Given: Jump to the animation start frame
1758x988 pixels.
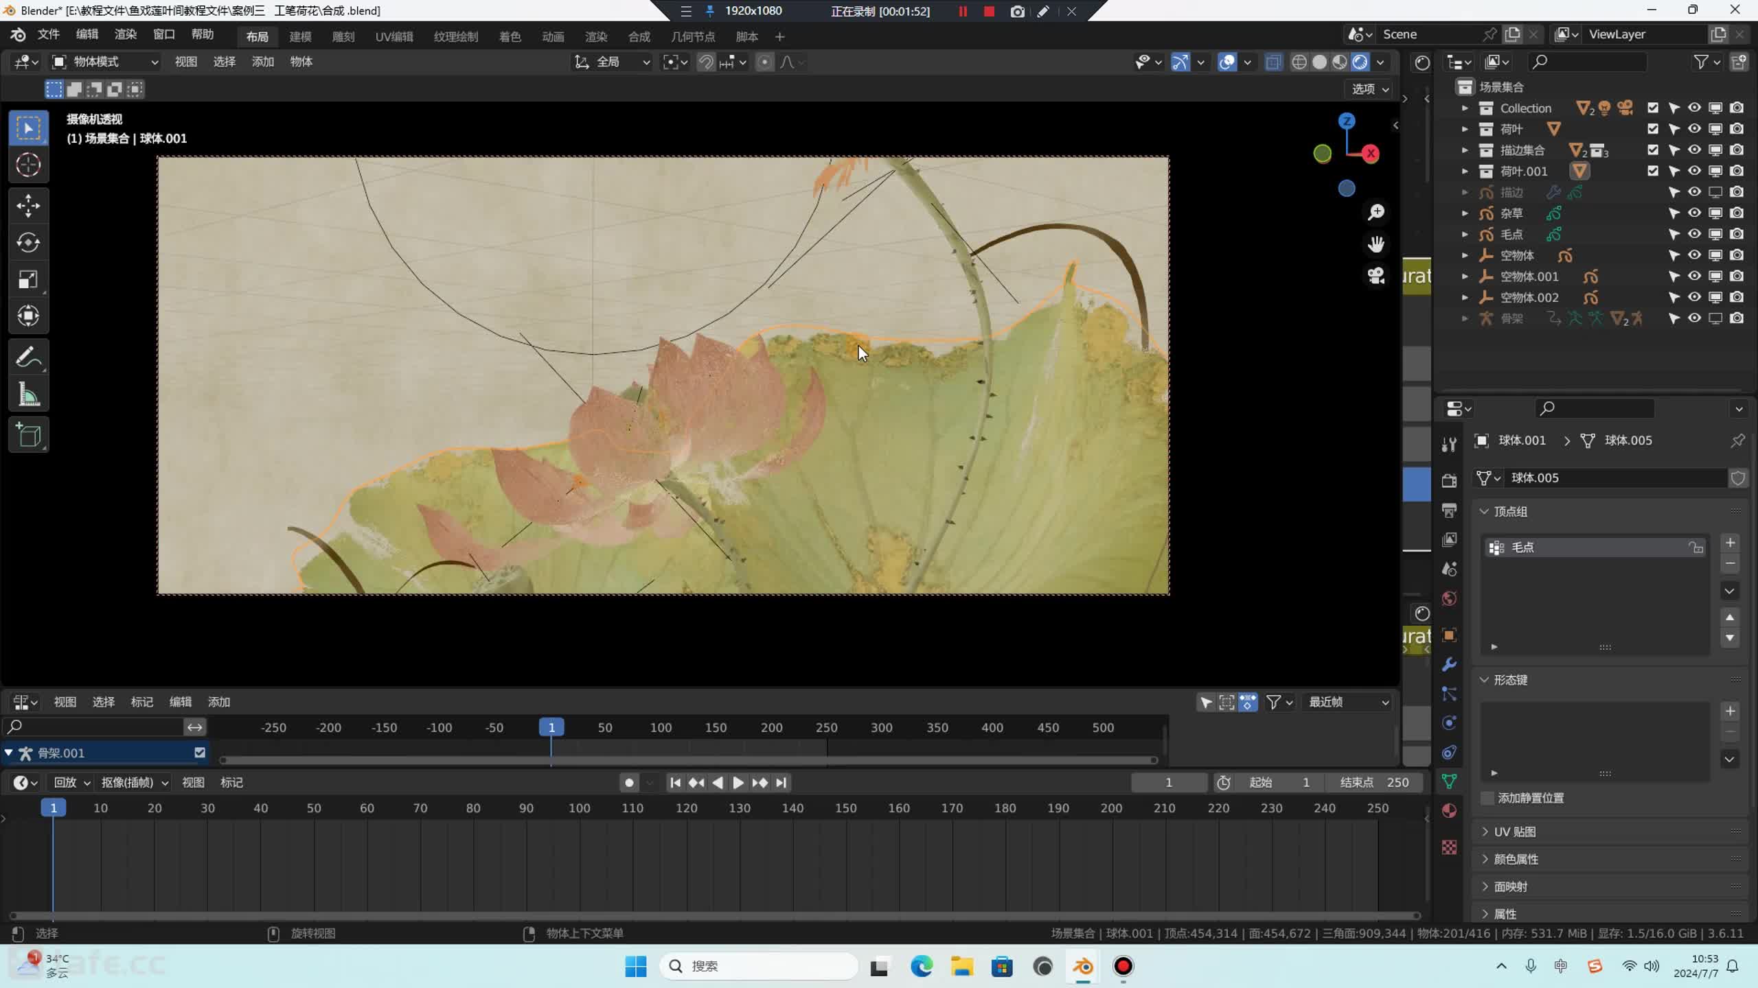Looking at the screenshot, I should (x=675, y=783).
